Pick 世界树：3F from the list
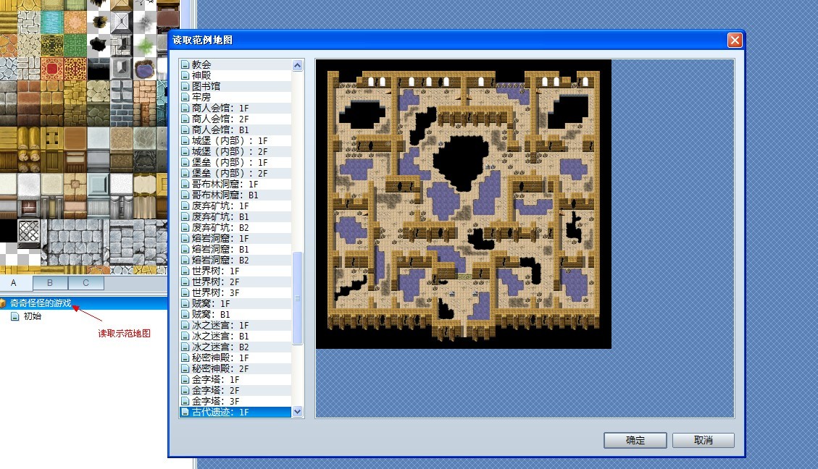Image resolution: width=818 pixels, height=469 pixels. click(235, 293)
